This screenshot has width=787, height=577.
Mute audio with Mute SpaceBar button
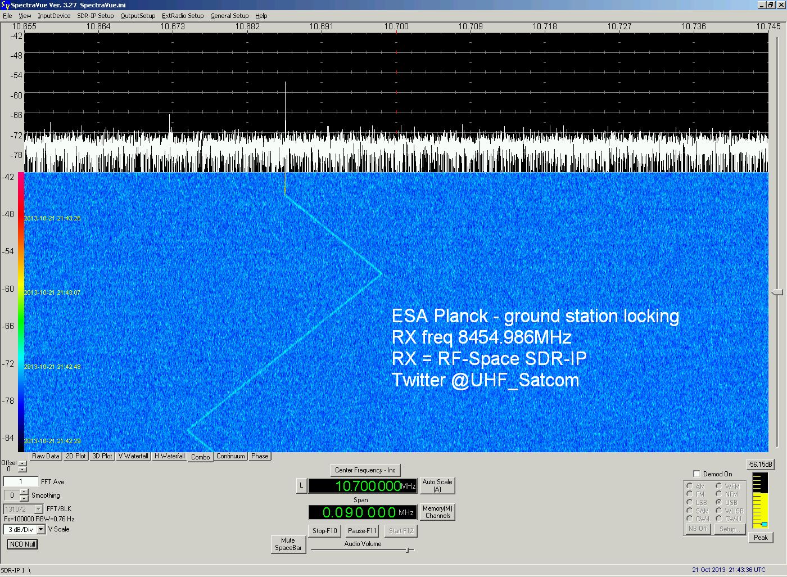pyautogui.click(x=288, y=544)
